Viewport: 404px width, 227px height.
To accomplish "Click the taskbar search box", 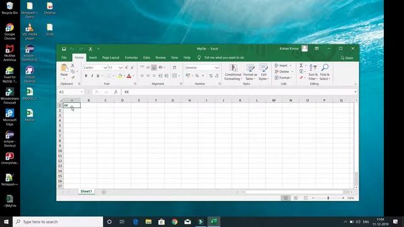I will coord(57,221).
